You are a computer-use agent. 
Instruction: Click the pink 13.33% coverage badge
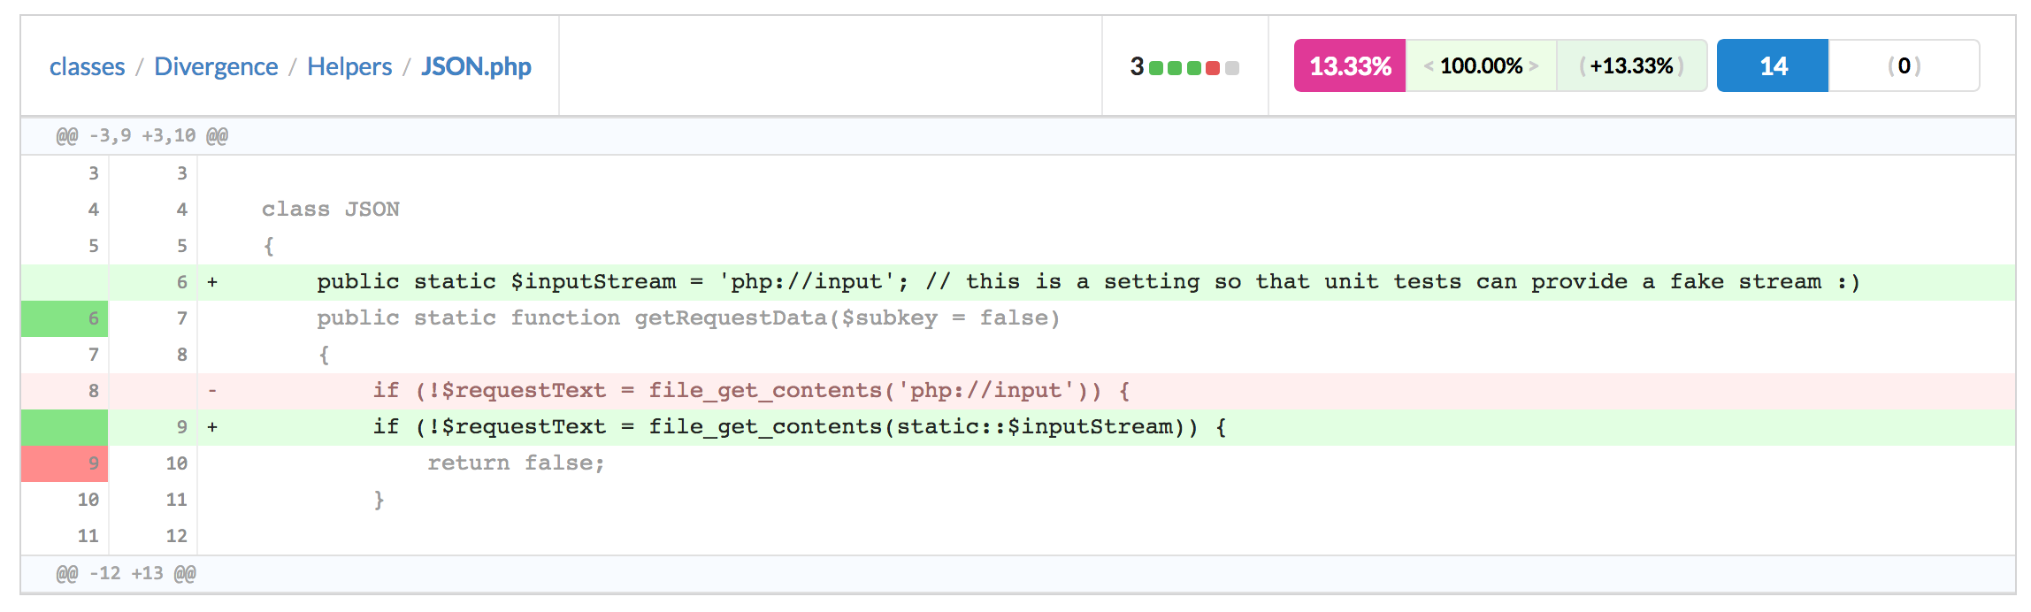[1350, 66]
